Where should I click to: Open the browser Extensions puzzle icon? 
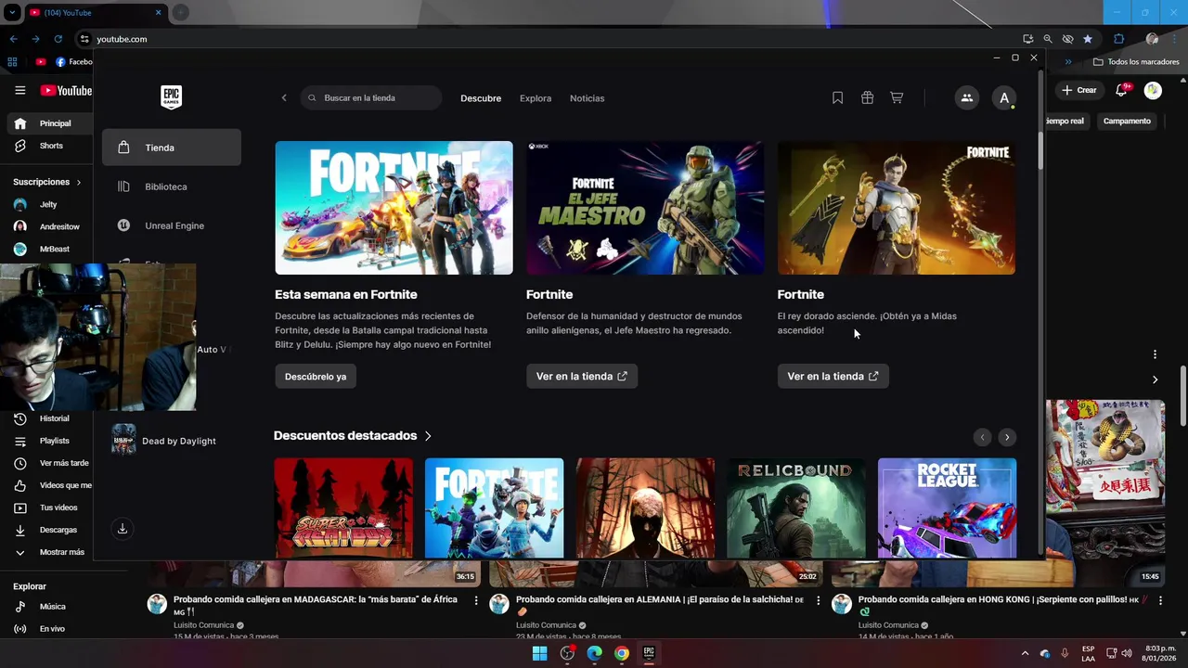tap(1118, 39)
